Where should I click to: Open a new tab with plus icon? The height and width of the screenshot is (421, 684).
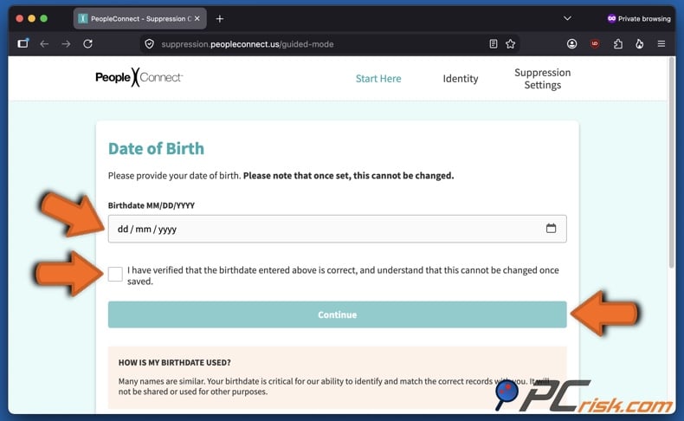220,19
